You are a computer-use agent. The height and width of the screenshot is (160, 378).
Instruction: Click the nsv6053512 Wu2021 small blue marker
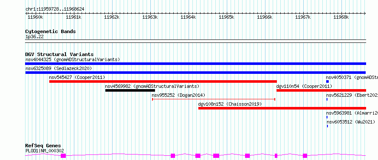(327, 126)
